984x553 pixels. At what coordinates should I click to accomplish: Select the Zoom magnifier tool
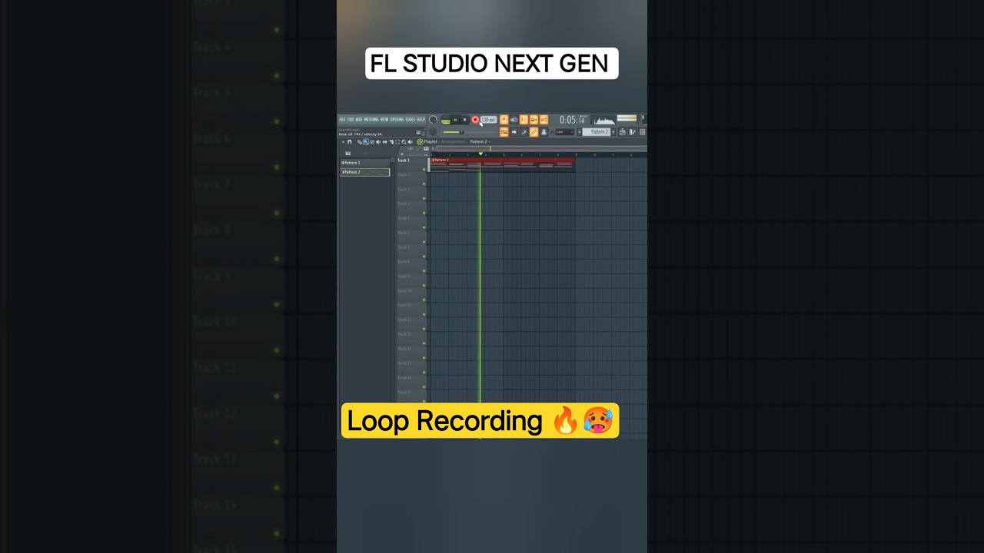coord(404,142)
